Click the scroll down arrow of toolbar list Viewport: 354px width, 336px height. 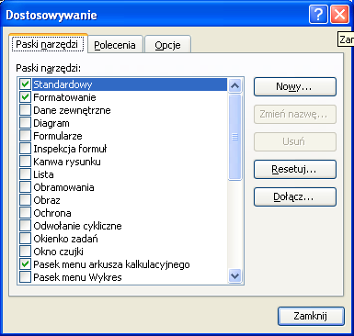click(x=234, y=276)
